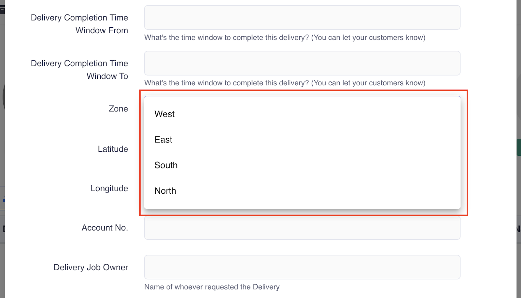Focus the Delivery Completion Time Window From field
This screenshot has width=521, height=298.
(302, 17)
